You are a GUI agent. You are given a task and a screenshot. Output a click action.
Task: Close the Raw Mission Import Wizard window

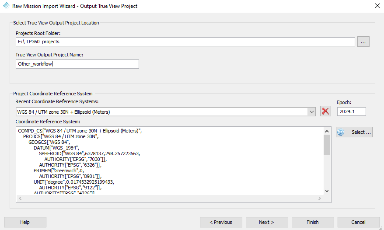377,6
